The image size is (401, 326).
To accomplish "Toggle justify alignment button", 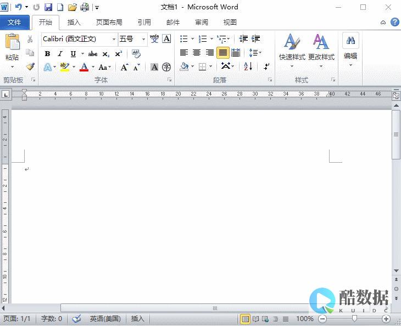I will point(223,53).
